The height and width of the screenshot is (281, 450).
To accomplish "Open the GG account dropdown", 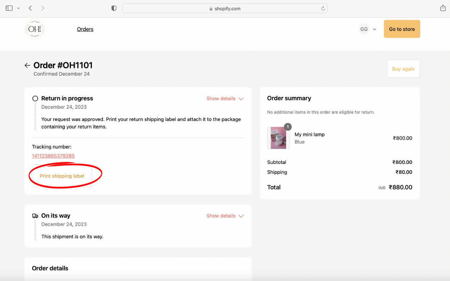I will click(368, 29).
